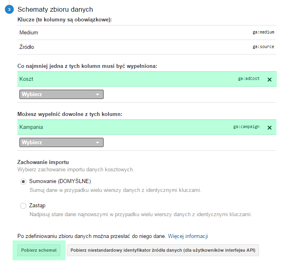Click the arrow of the first Wybierz dropdown
289x261 pixels.
click(98, 95)
